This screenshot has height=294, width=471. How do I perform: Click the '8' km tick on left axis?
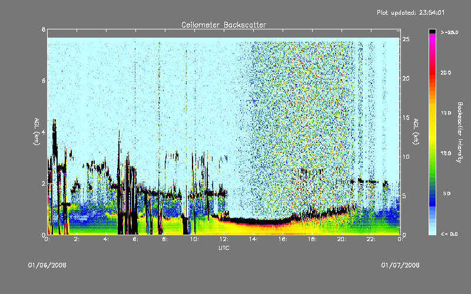click(x=44, y=29)
